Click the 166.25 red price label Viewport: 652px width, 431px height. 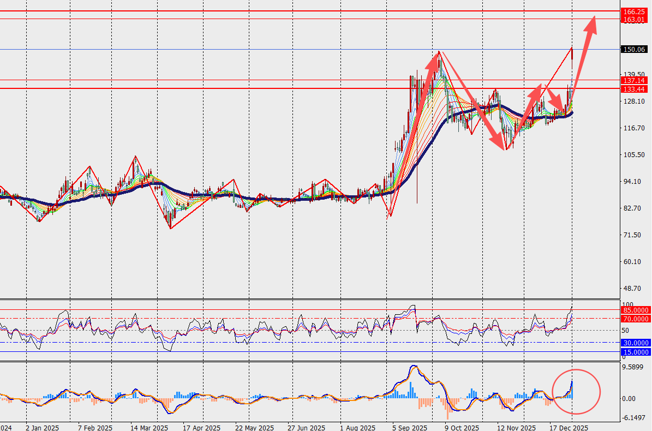click(635, 11)
